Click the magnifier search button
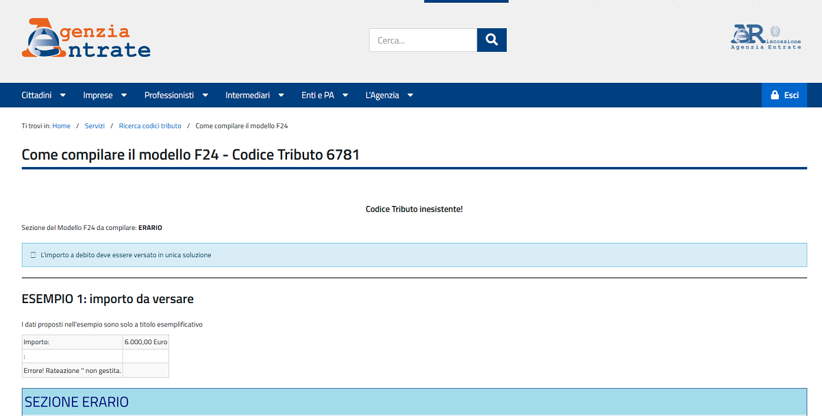Screen dimensions: 822x416 click(x=492, y=40)
